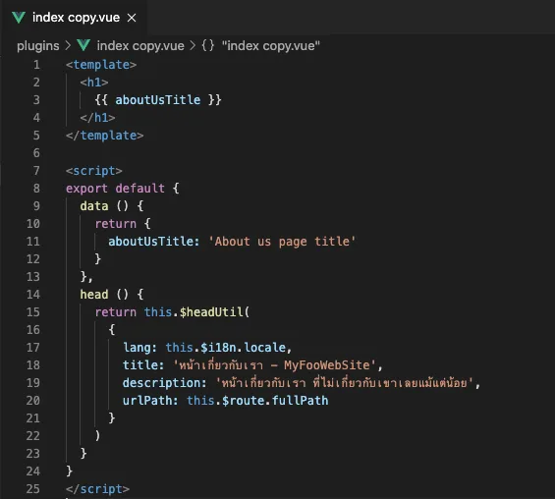
Task: Click aboutUsTitle interpolation on line 3
Action: [x=158, y=100]
